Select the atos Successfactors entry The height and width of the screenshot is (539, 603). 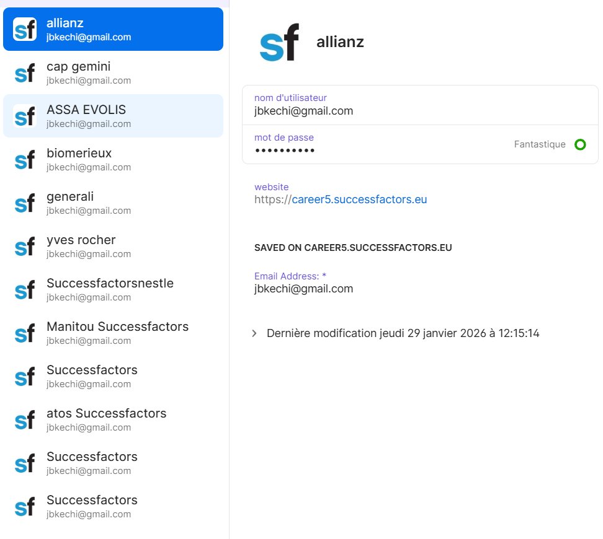tap(113, 420)
